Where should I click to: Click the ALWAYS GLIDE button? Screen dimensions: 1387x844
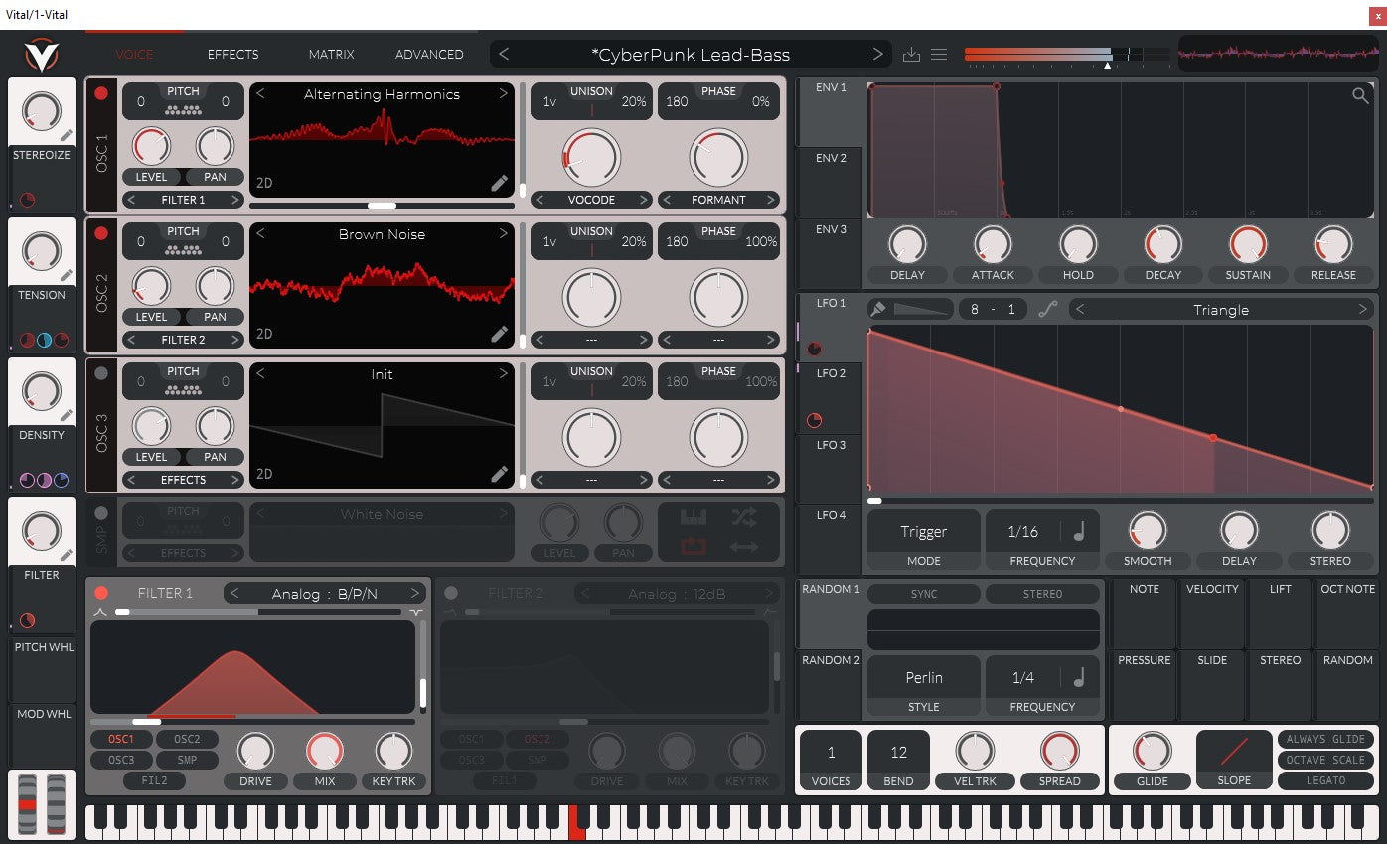point(1325,740)
